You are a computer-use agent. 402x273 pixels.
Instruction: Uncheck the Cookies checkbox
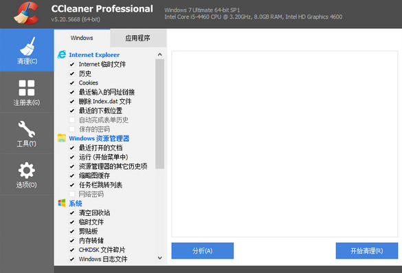click(72, 83)
